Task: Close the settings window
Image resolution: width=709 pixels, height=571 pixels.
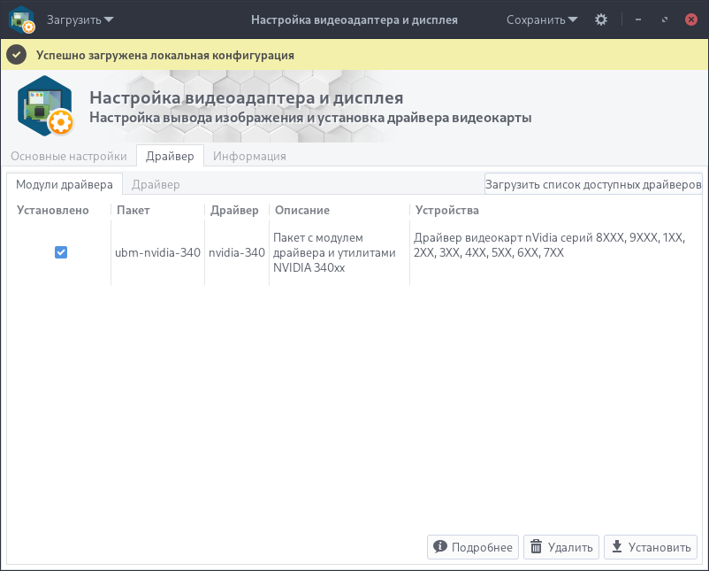Action: [x=690, y=19]
